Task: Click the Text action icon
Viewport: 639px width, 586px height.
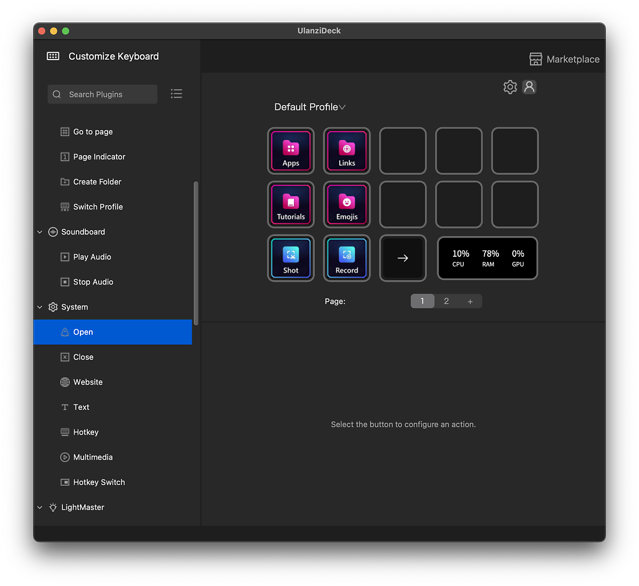Action: pos(65,407)
